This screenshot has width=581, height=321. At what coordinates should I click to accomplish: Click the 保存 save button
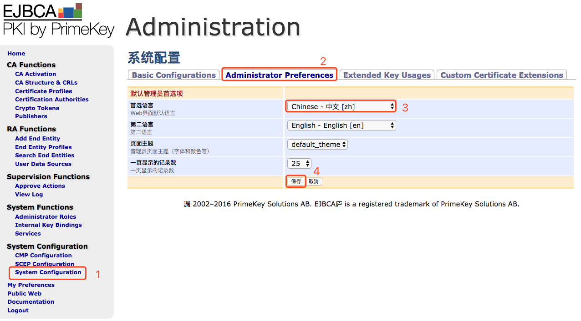tap(296, 181)
